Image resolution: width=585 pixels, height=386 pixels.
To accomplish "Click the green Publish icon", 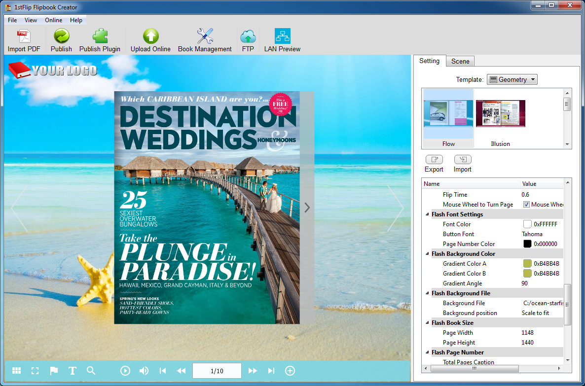I will [x=61, y=37].
